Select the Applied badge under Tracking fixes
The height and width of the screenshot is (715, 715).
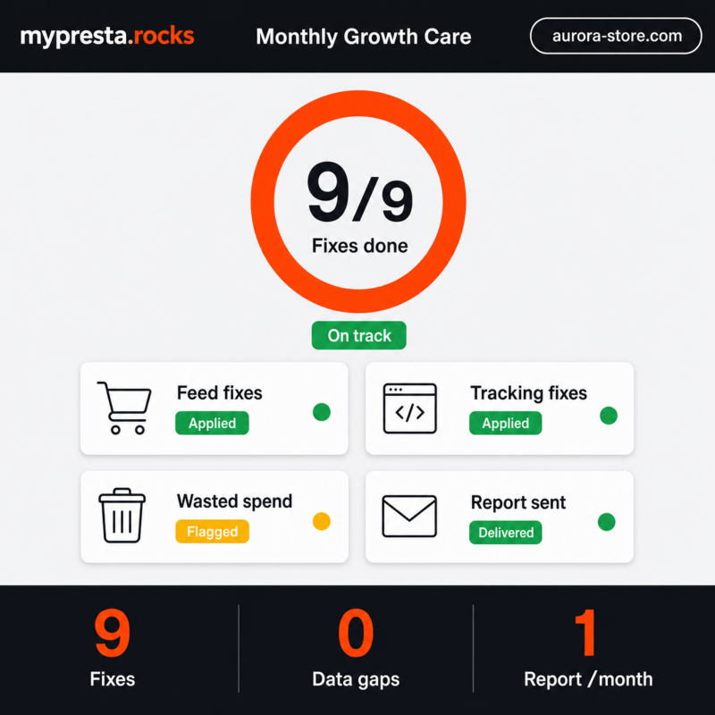coord(505,423)
